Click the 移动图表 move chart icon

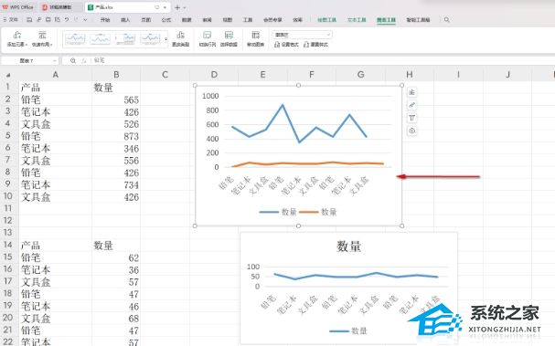click(x=255, y=35)
